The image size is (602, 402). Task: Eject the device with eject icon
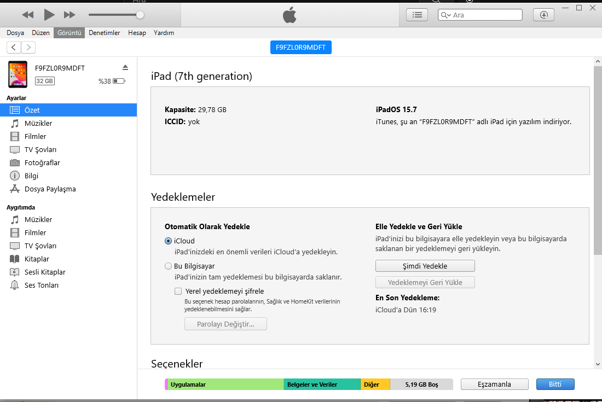click(125, 67)
